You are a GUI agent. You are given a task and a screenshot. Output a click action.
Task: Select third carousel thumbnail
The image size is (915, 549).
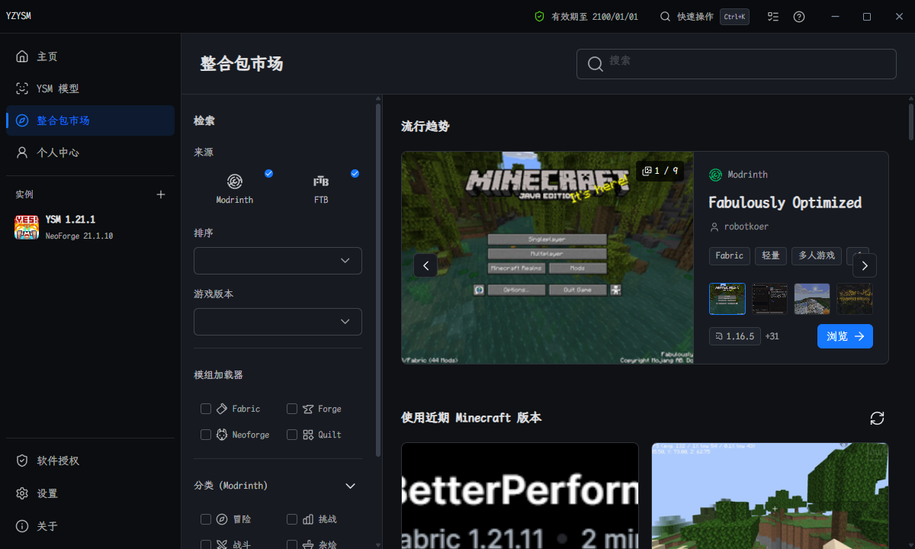pyautogui.click(x=811, y=299)
